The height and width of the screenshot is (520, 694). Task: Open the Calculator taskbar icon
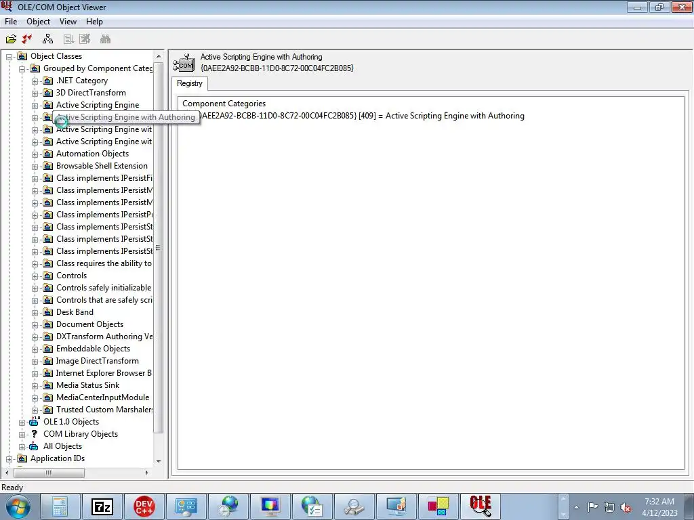(60, 506)
